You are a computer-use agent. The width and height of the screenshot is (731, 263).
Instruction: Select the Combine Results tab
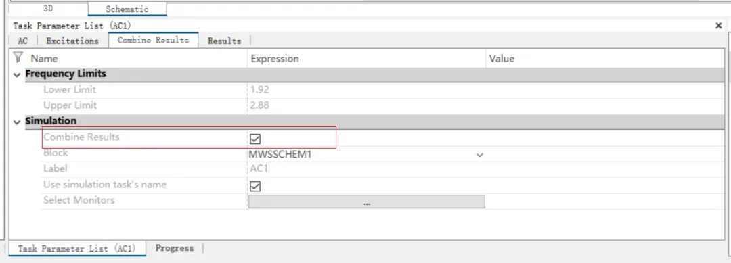click(x=154, y=40)
